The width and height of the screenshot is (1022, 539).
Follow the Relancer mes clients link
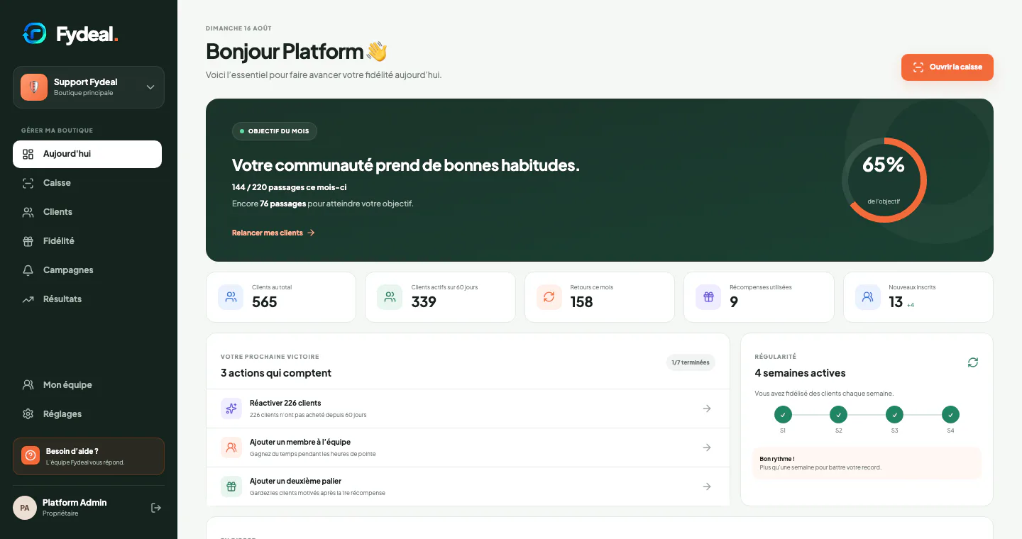point(273,233)
